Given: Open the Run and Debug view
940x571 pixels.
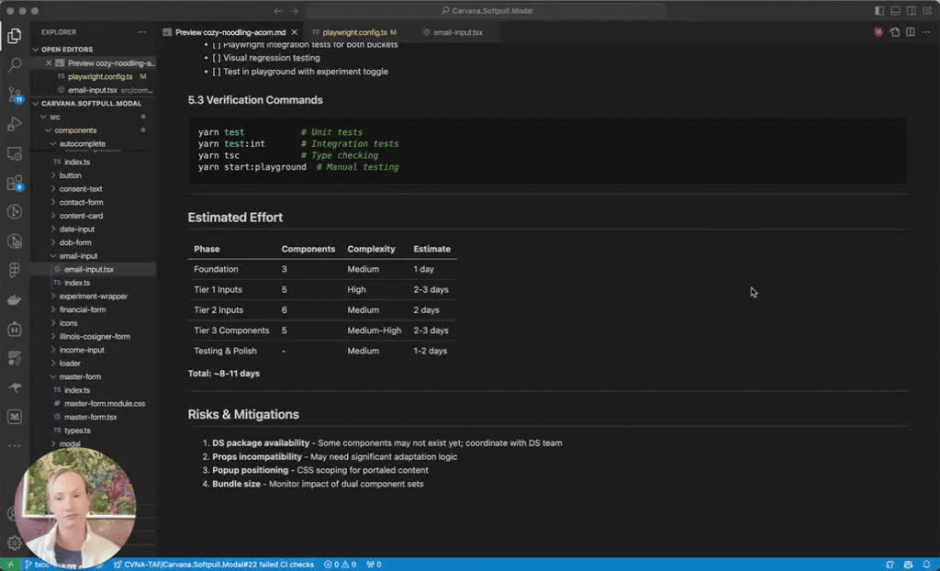Looking at the screenshot, I should [15, 124].
